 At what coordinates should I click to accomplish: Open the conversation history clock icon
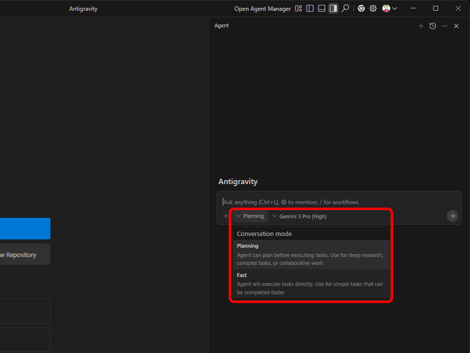(x=432, y=26)
